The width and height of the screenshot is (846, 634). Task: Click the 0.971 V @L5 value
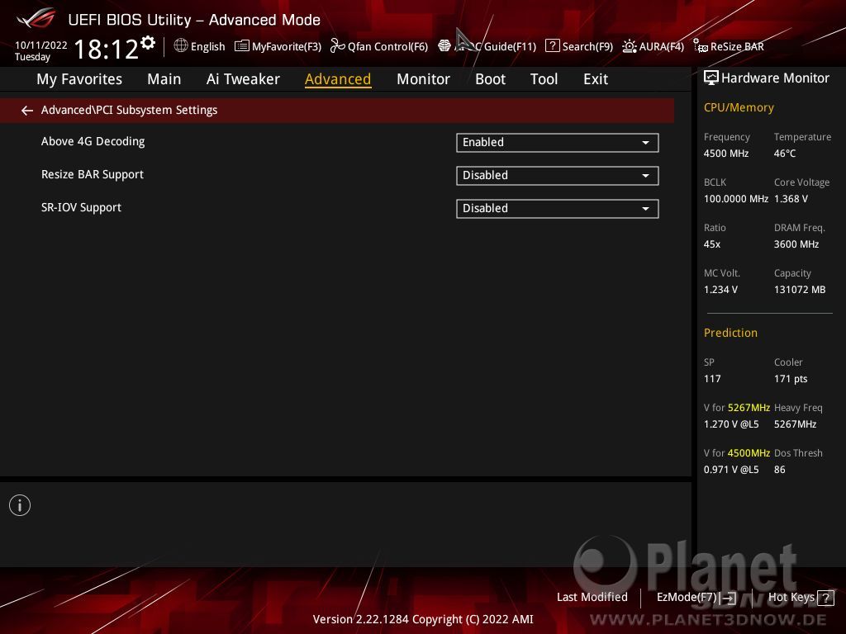pos(731,470)
